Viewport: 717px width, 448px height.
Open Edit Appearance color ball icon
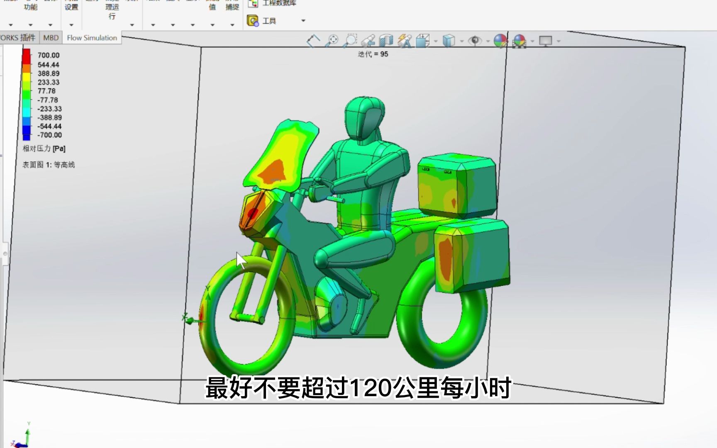[x=501, y=41]
